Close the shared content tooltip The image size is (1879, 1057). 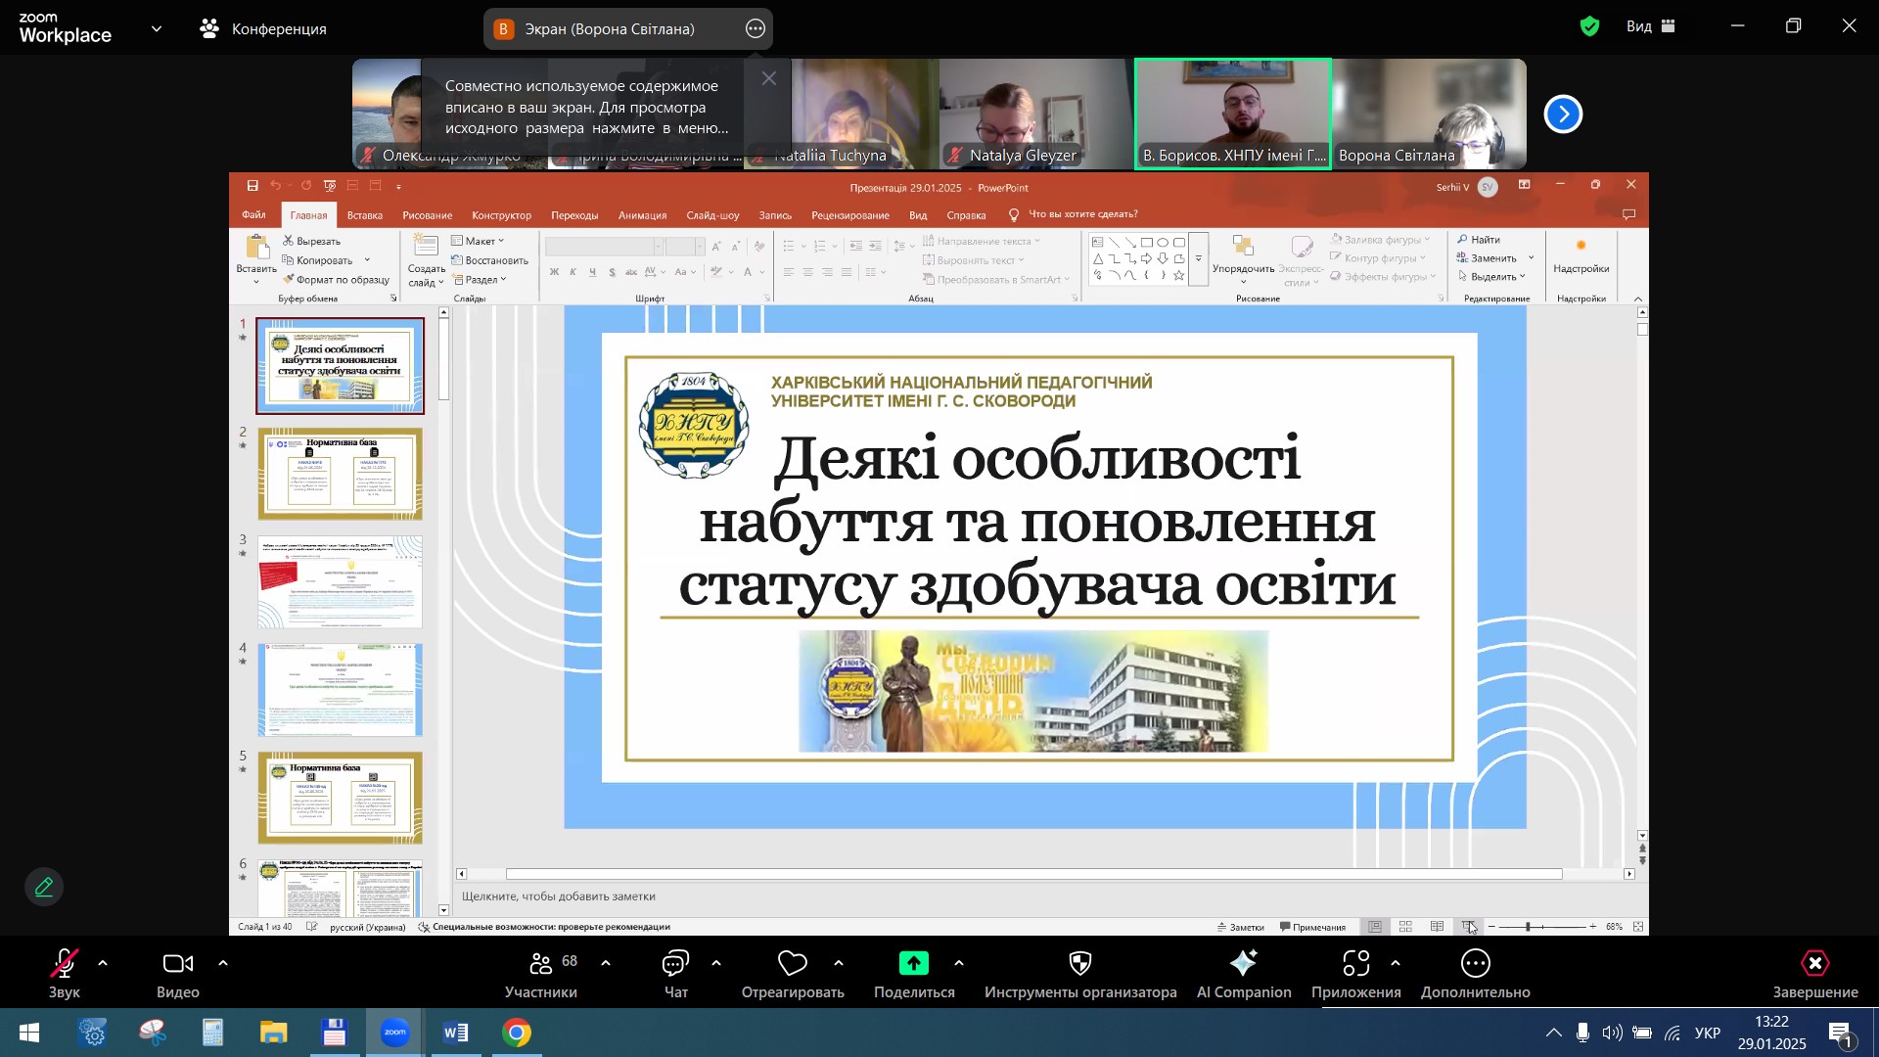769,78
